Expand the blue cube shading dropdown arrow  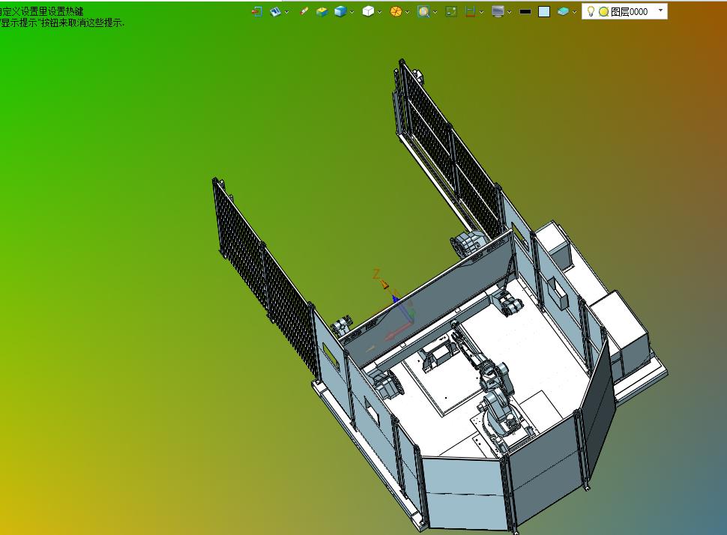352,12
